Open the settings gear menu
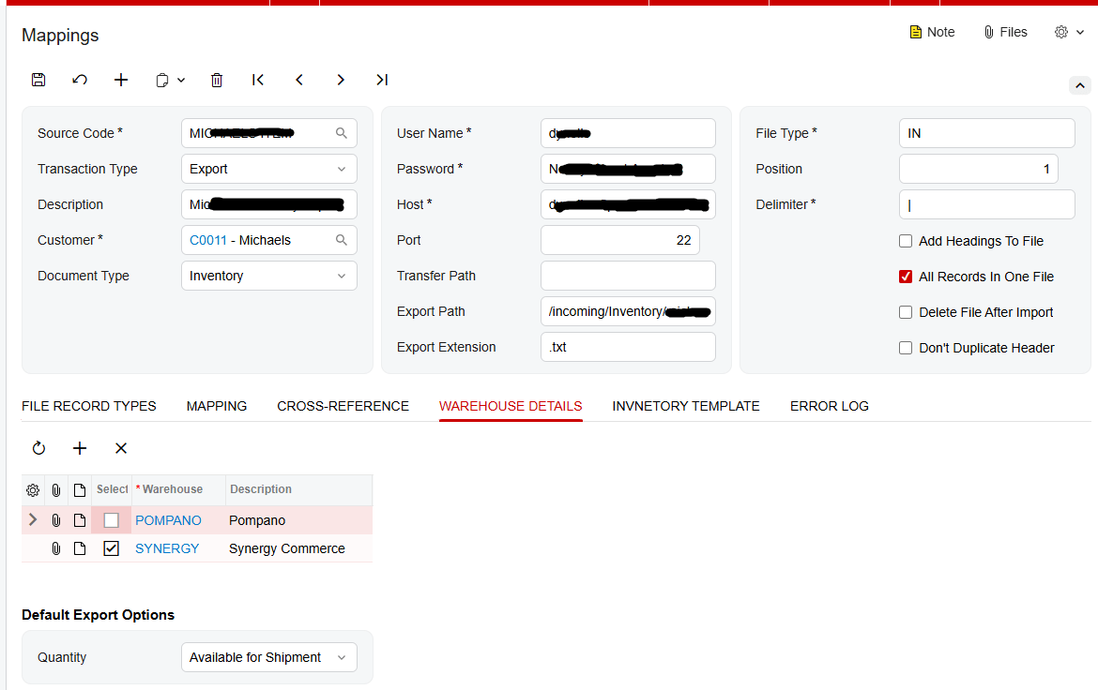The width and height of the screenshot is (1098, 690). tap(1069, 32)
